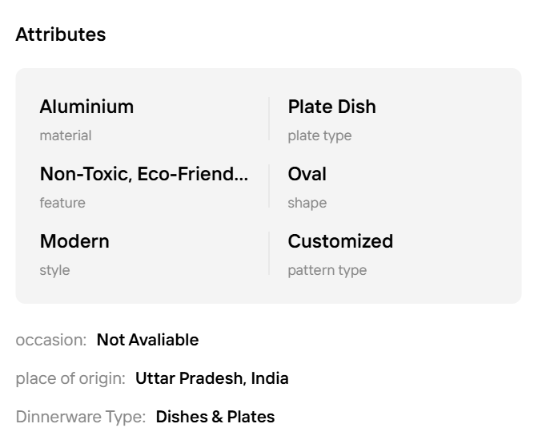Click divider between Aluminium and Plate Dish
This screenshot has height=440, width=534.
click(x=269, y=119)
